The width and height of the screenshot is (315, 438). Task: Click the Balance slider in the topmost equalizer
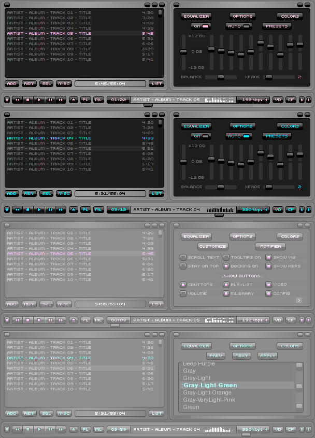pos(220,77)
